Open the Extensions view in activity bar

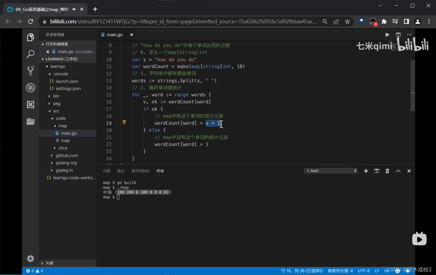[x=30, y=105]
